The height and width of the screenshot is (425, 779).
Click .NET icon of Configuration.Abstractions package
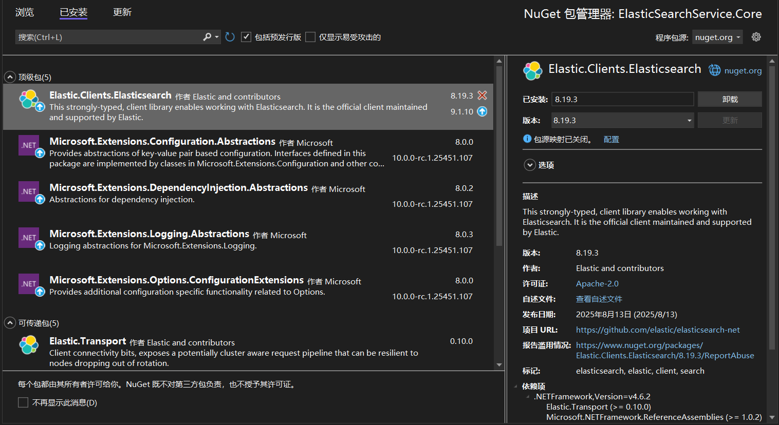[x=29, y=145]
